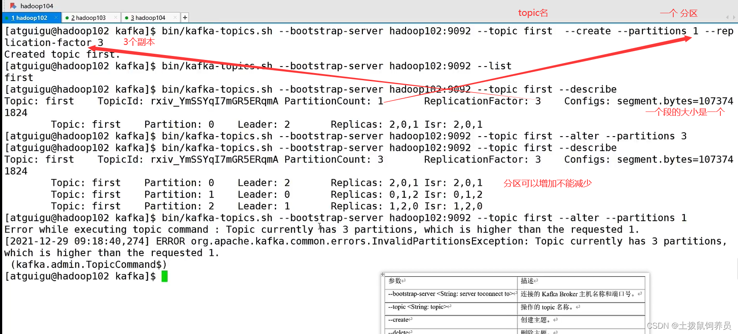Click the Xshell app icon beside hadoop104 title
Viewport: 738px width, 334px height.
pyautogui.click(x=13, y=6)
